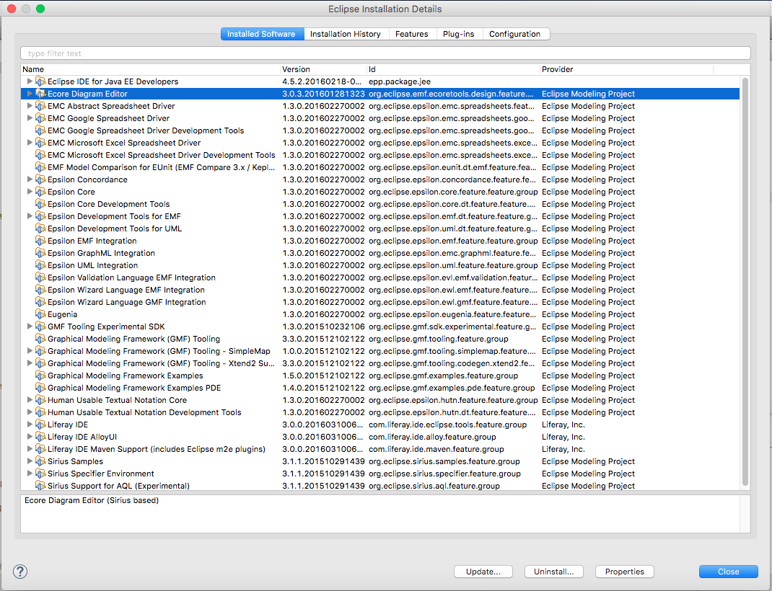Viewport: 772px width, 591px height.
Task: Click the Liferay IDE feature icon
Action: pos(40,425)
